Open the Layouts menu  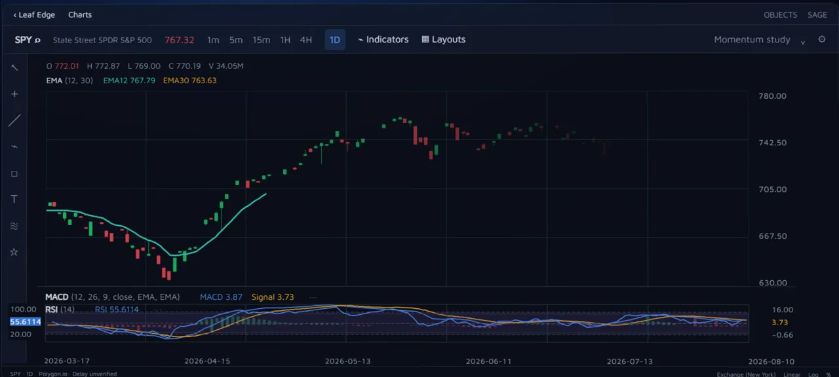[x=444, y=39]
